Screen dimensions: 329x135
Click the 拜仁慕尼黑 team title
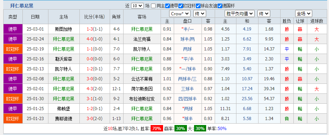[x=22, y=6]
